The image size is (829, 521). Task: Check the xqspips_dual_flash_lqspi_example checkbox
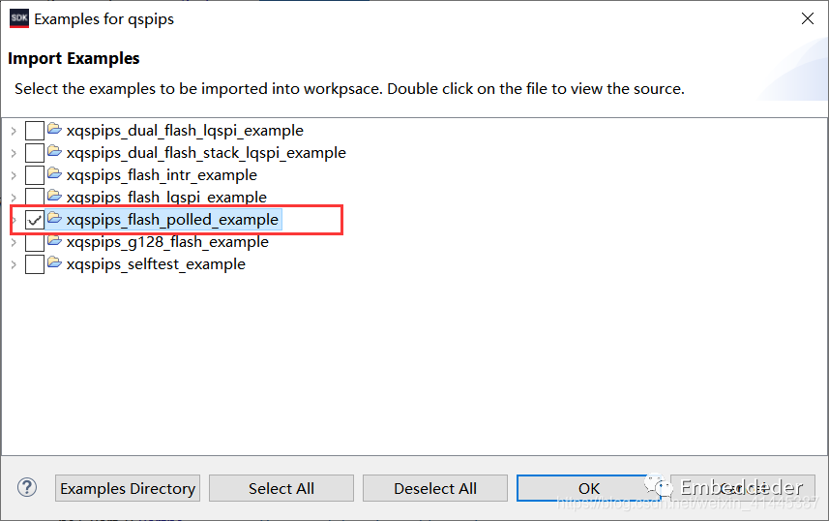(35, 131)
